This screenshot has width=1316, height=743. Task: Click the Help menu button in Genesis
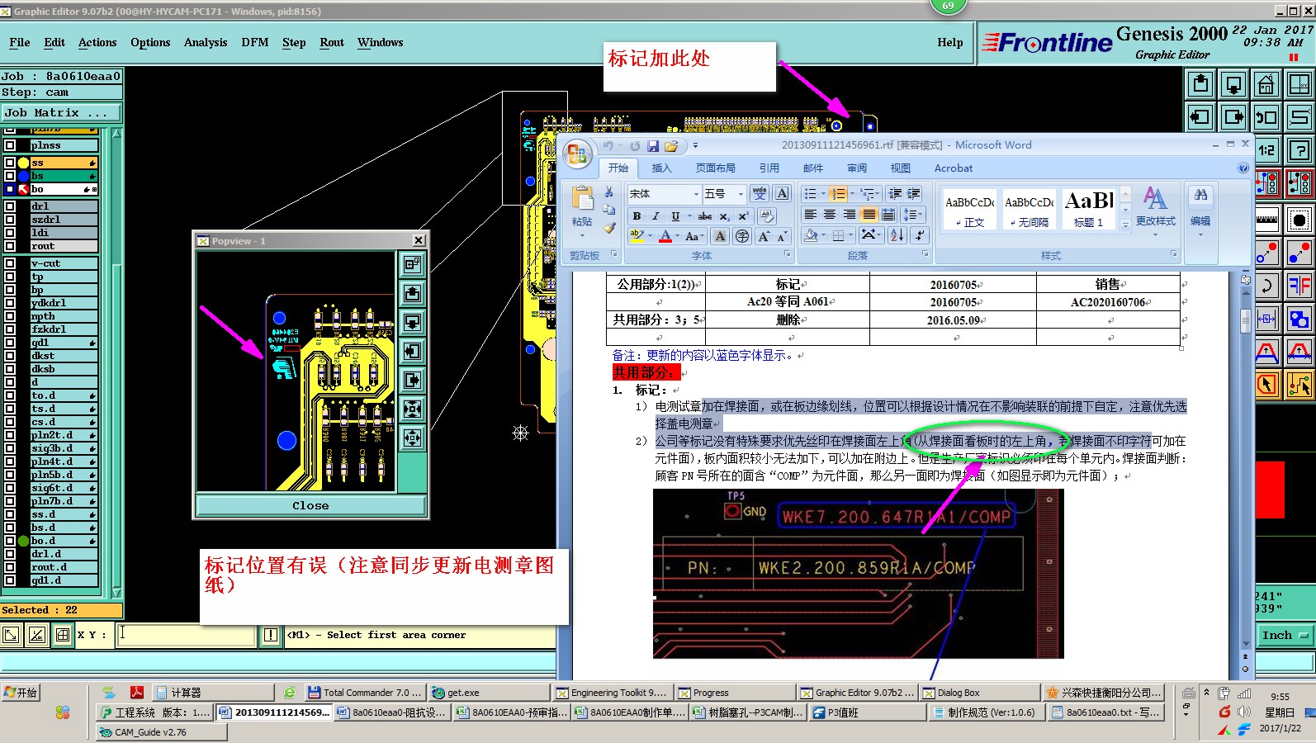(949, 42)
